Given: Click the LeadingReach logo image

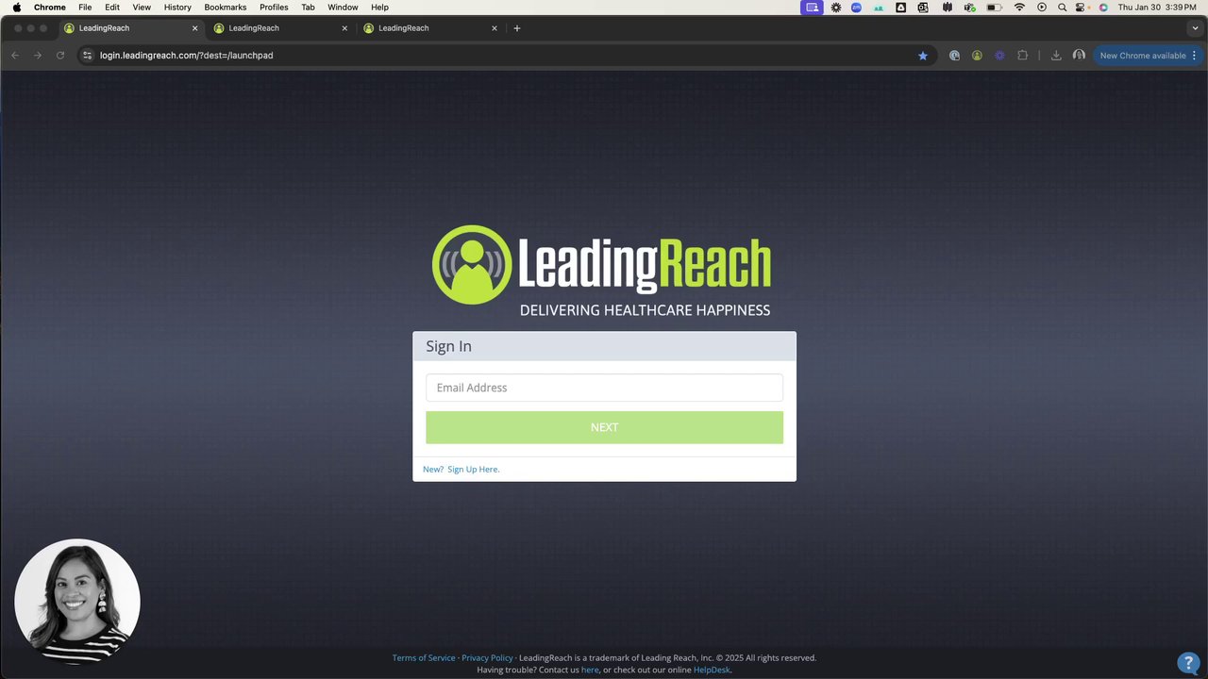Looking at the screenshot, I should click(x=602, y=271).
